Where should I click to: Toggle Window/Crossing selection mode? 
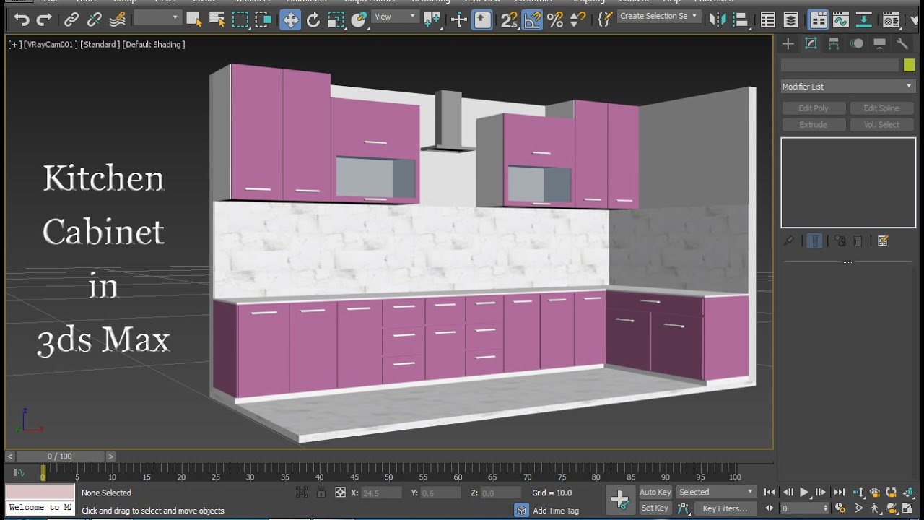click(x=263, y=19)
